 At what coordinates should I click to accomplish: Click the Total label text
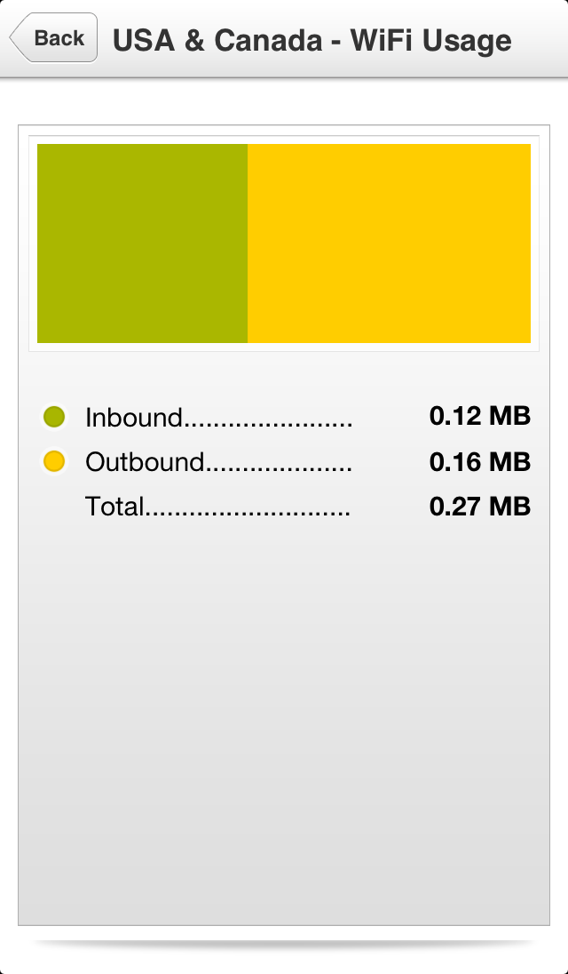pos(114,507)
